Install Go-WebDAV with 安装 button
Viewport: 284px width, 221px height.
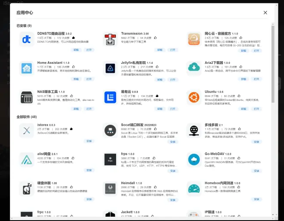(256, 171)
